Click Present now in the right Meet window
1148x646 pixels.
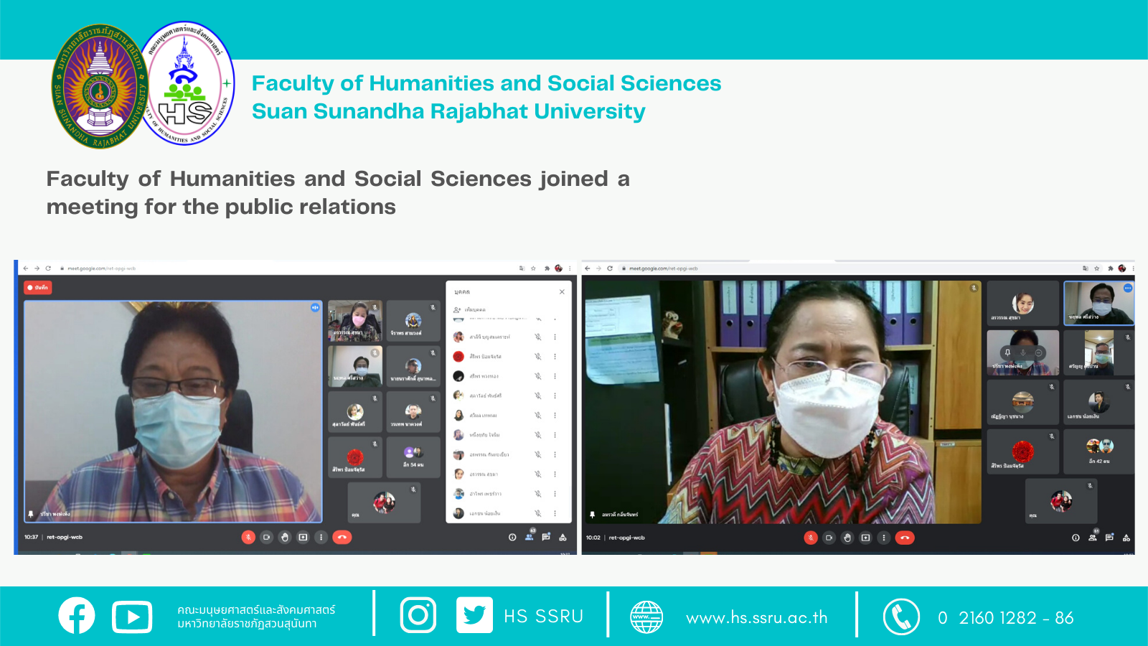pos(866,538)
